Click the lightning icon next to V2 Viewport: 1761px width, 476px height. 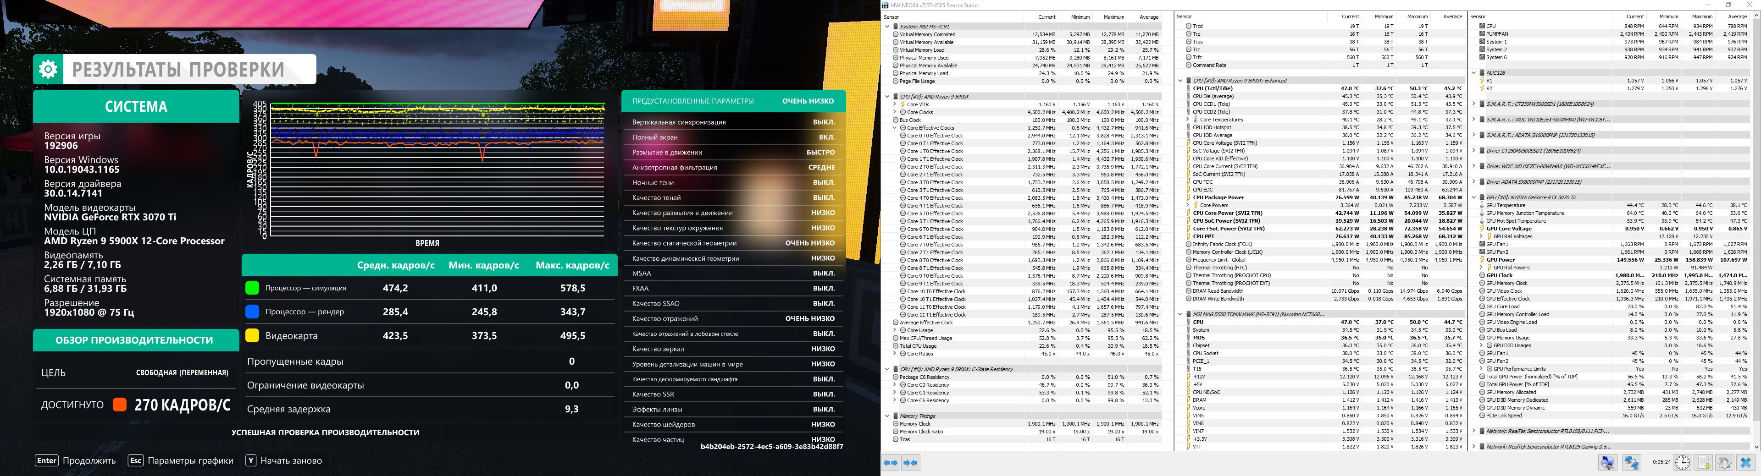tap(1482, 88)
